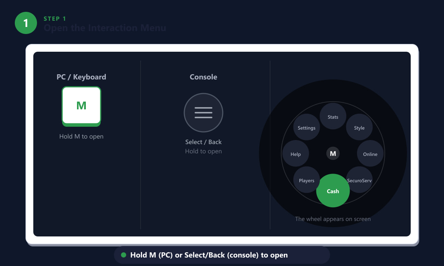Click the 'PC / Keyboard' heading
The width and height of the screenshot is (444, 266).
[81, 77]
